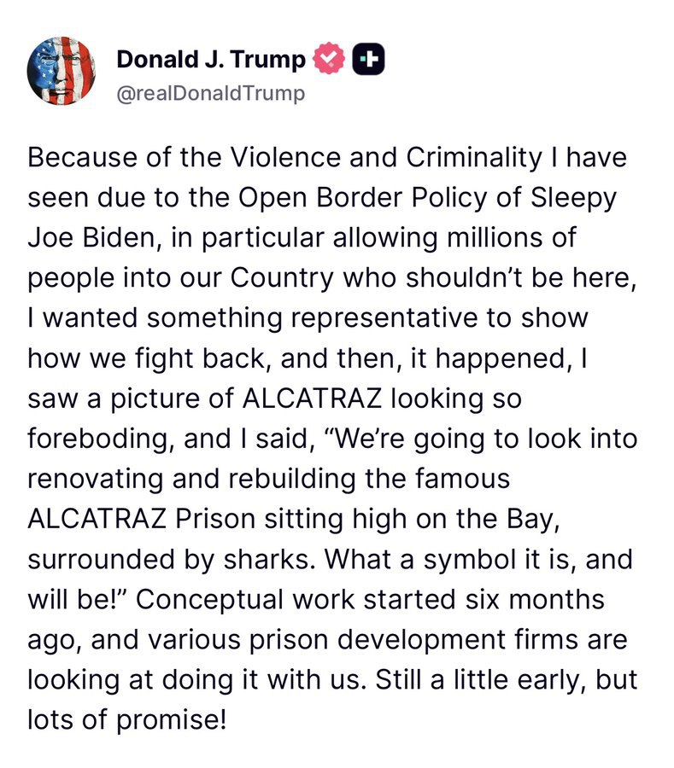Click the red verified checkmark badge
674x768 pixels.
coord(329,58)
